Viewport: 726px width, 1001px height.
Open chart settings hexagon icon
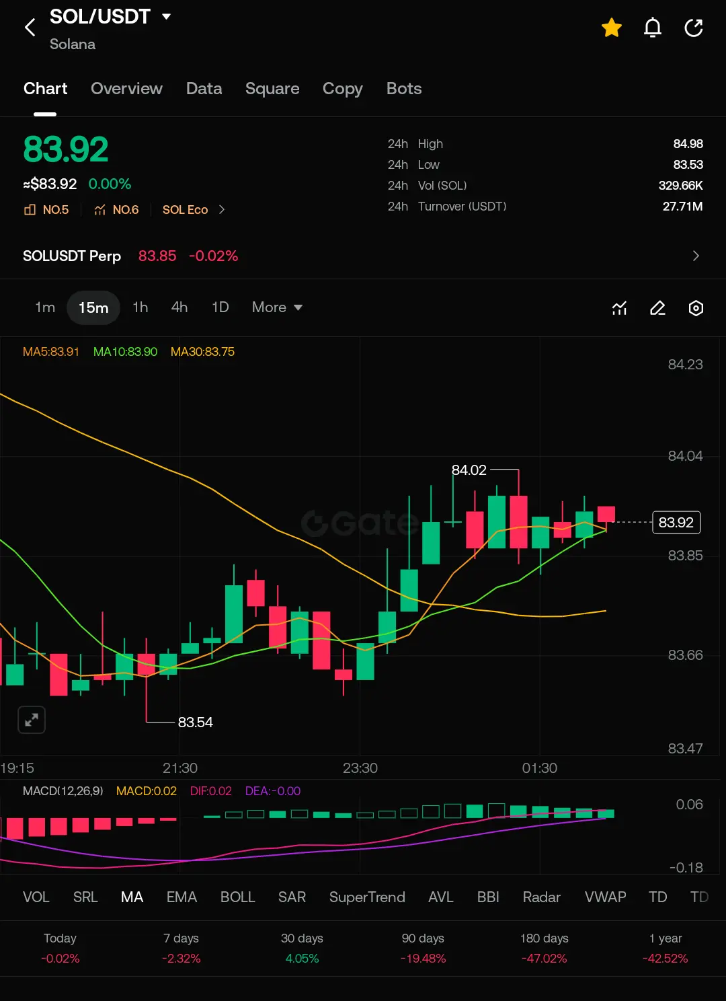pyautogui.click(x=696, y=308)
